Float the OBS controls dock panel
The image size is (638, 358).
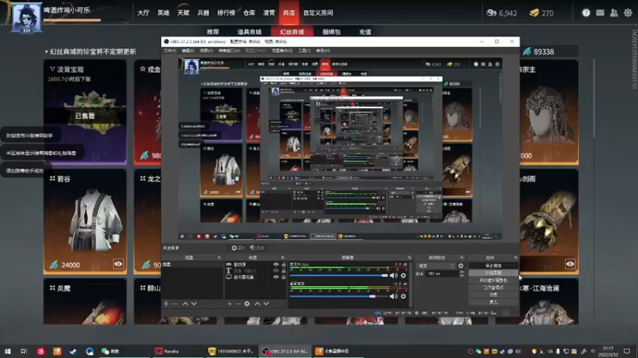[515, 258]
